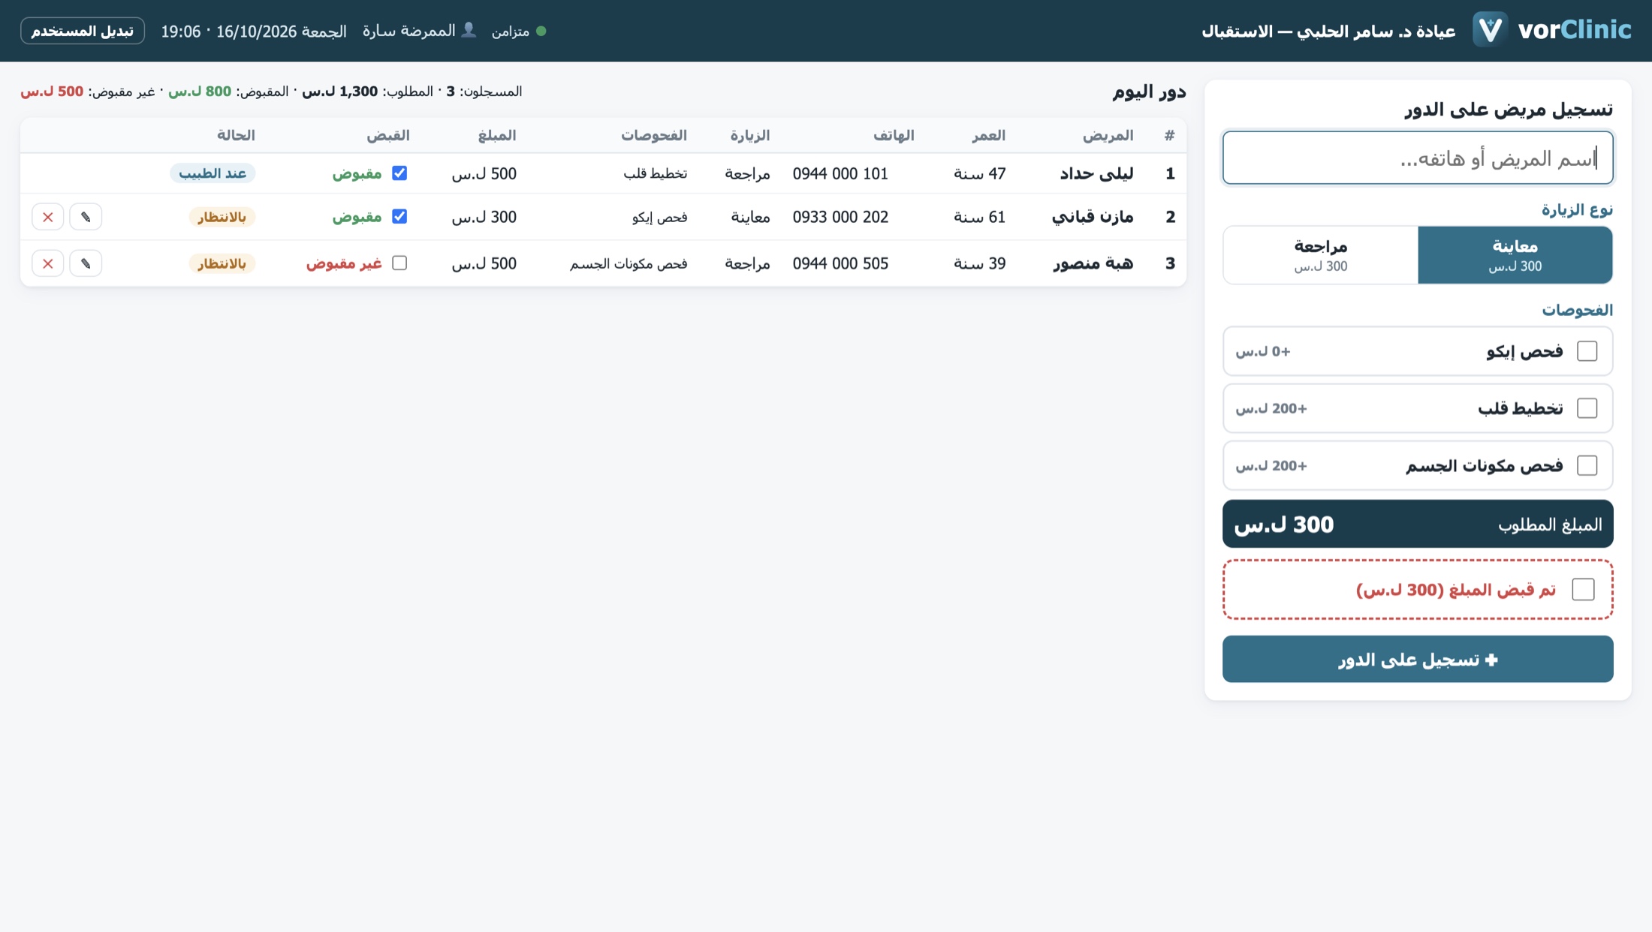
Task: Click patient name هبة منصور
Action: [1093, 263]
